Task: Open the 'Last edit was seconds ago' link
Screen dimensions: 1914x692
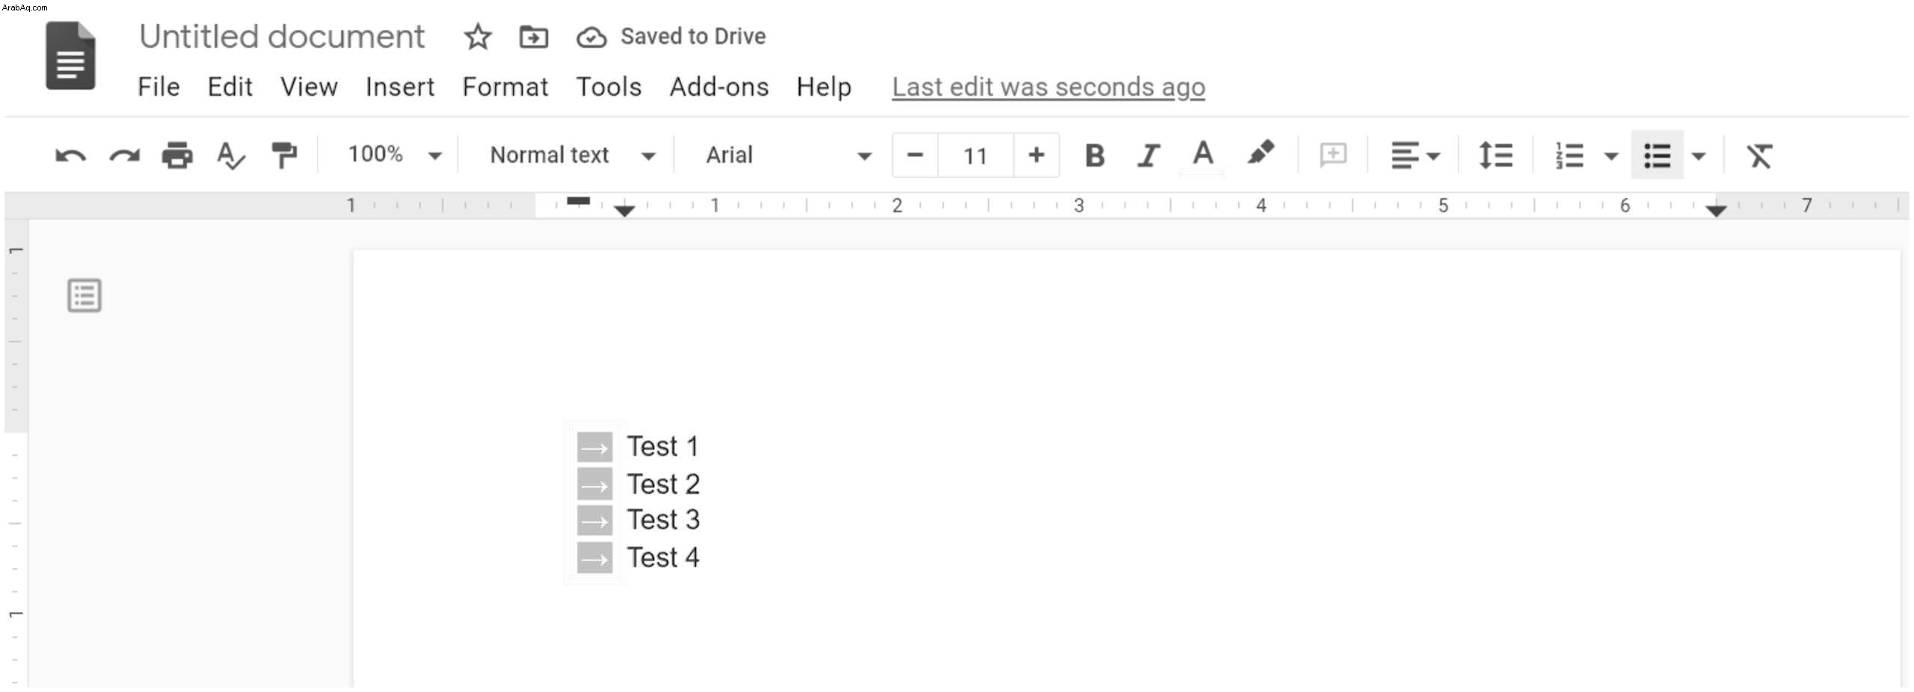Action: (x=1048, y=87)
